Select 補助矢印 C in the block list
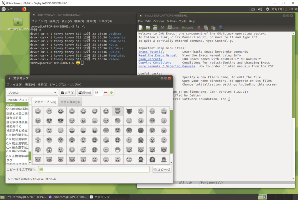Screen dimensions: 298x200 [x=17, y=126]
